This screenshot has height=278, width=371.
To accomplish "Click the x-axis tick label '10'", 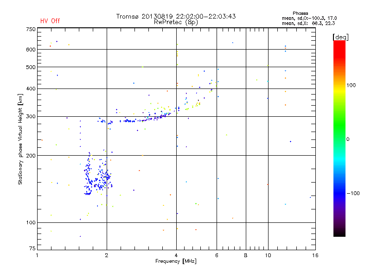I will [x=268, y=255].
